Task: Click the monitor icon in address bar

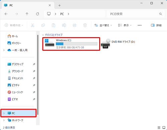Action: coord(49,14)
